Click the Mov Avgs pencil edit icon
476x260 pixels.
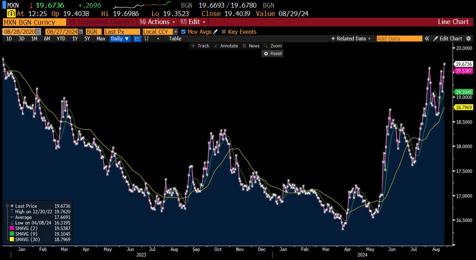tap(215, 32)
